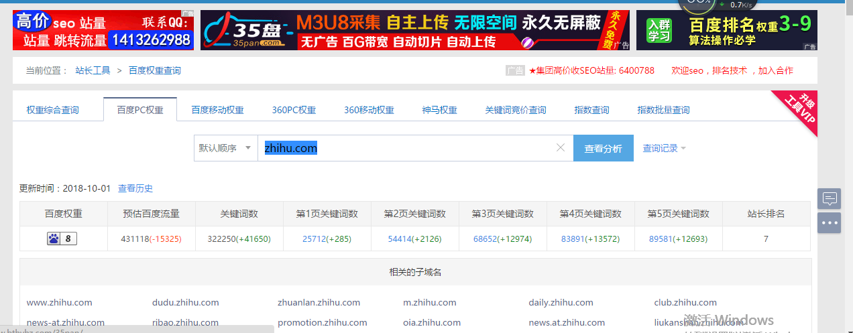The width and height of the screenshot is (853, 333).
Task: Open subdomain club.zhihu.com
Action: (x=685, y=302)
